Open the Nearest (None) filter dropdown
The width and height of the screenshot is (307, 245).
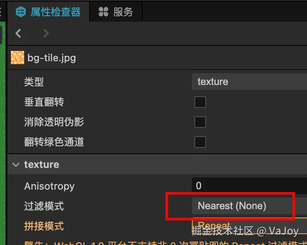click(x=249, y=206)
